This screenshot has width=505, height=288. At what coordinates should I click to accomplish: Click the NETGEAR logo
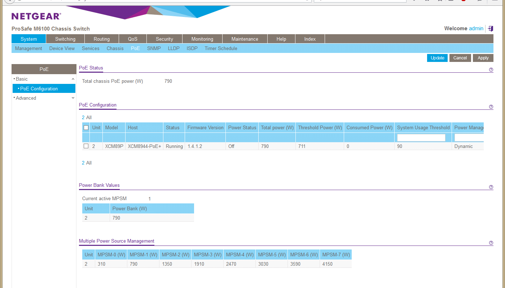click(x=36, y=16)
